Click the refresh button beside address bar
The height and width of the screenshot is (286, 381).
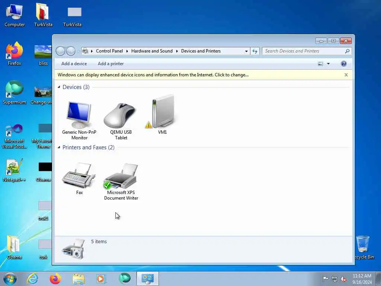pos(254,51)
